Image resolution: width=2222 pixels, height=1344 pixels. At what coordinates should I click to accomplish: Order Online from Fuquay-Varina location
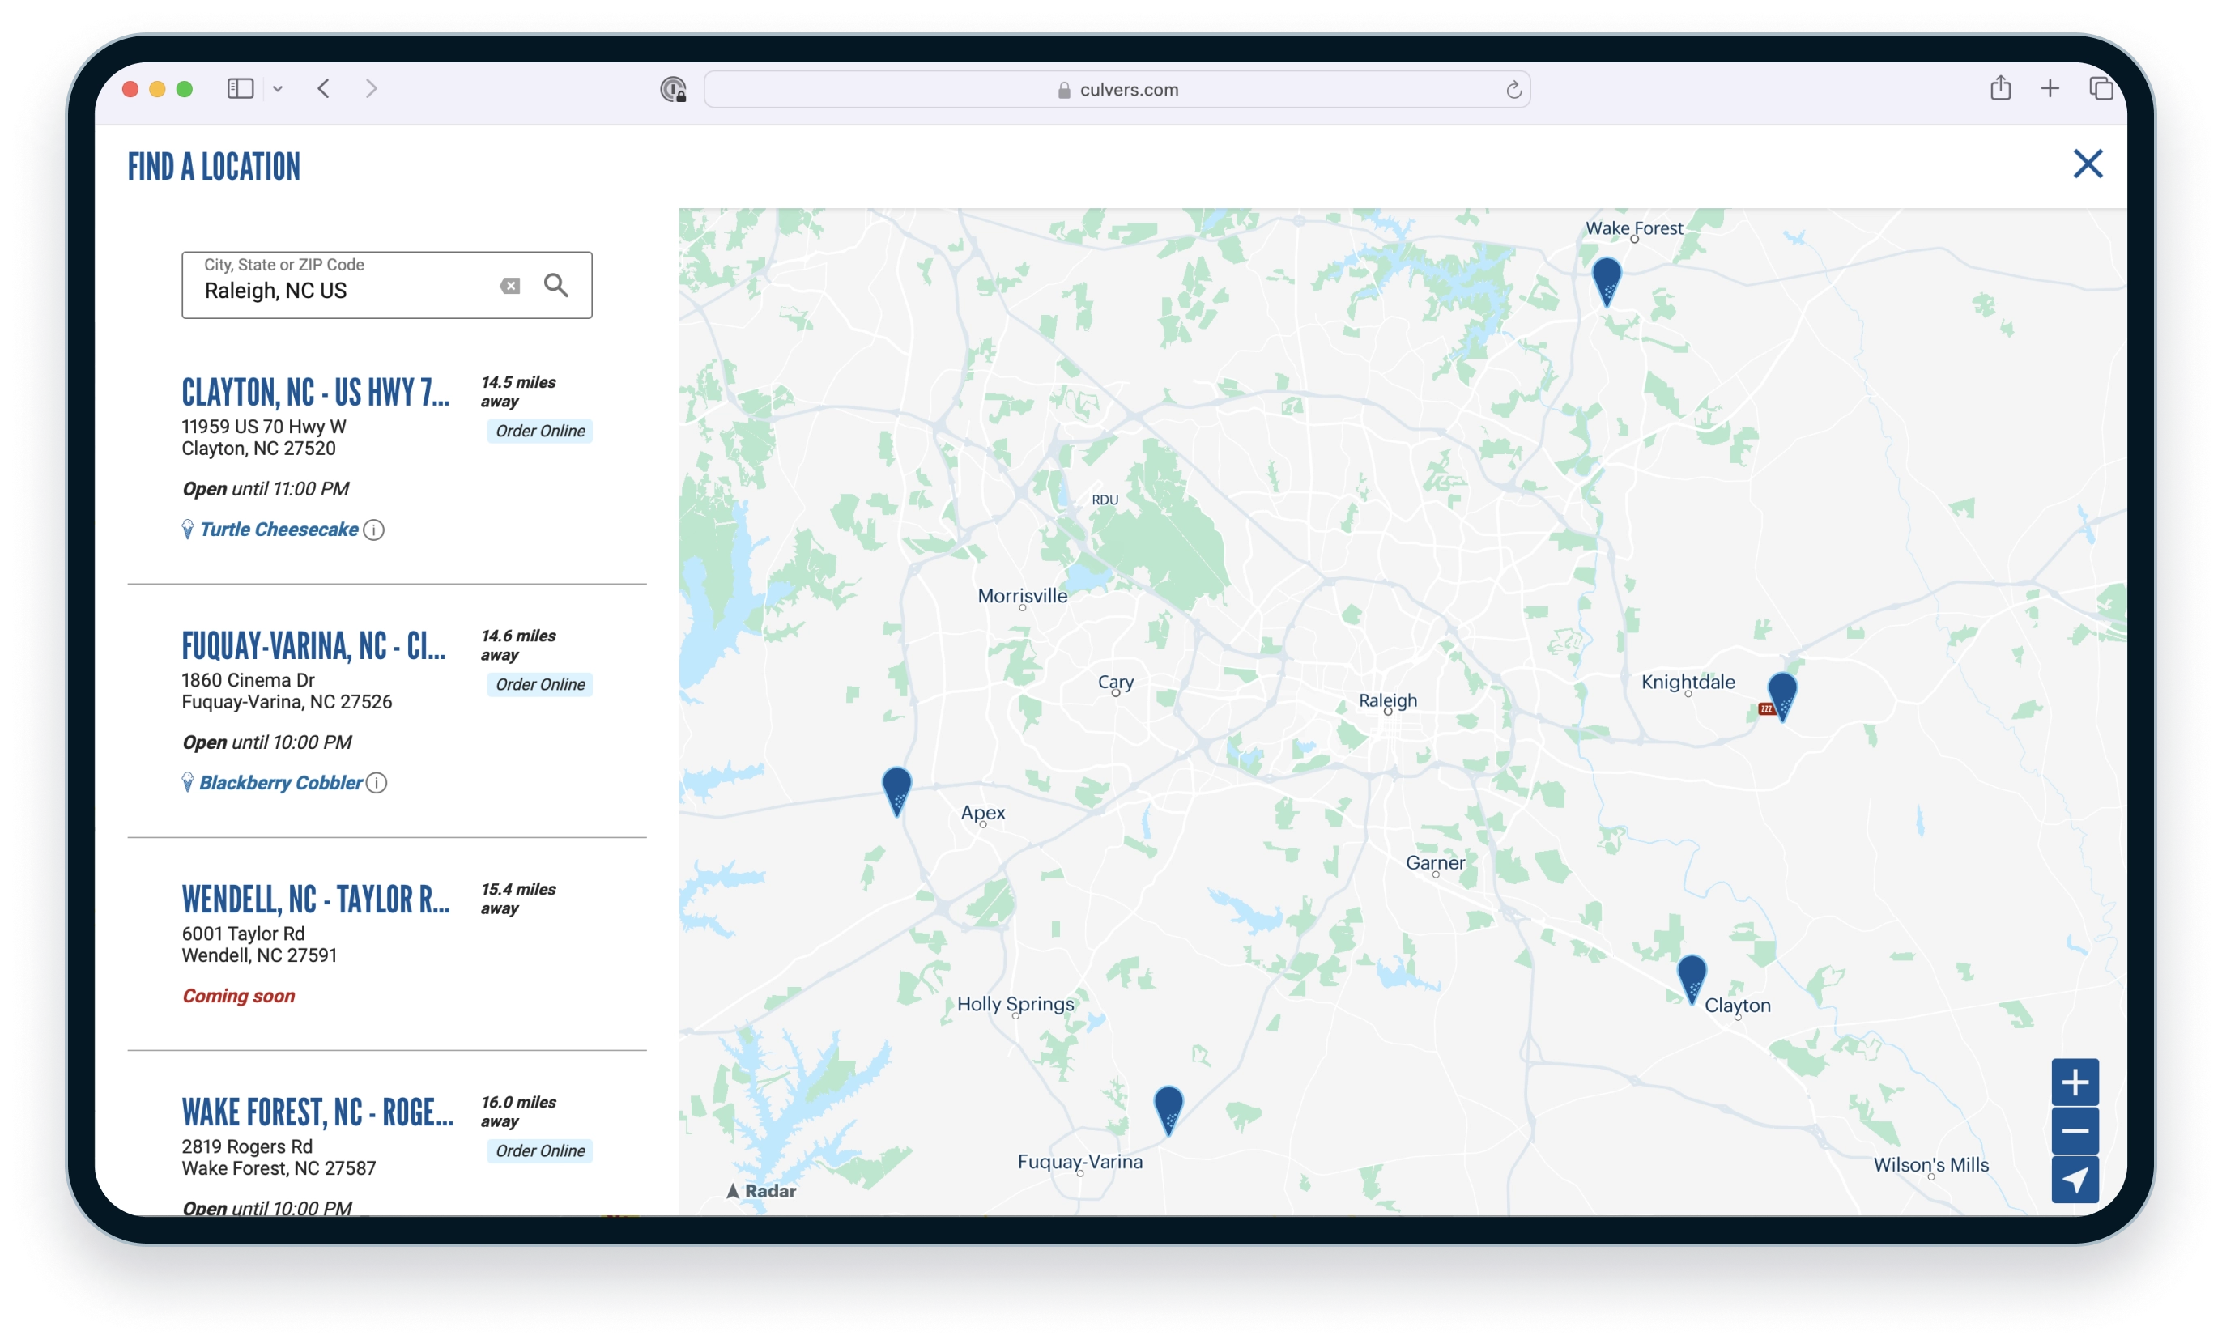[x=540, y=684]
